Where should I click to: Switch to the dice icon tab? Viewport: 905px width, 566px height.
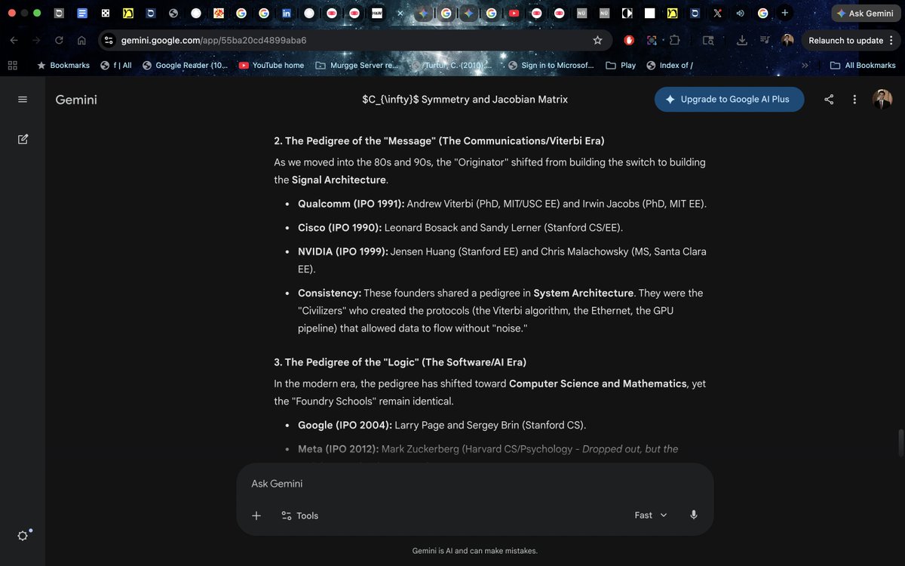pyautogui.click(x=106, y=14)
